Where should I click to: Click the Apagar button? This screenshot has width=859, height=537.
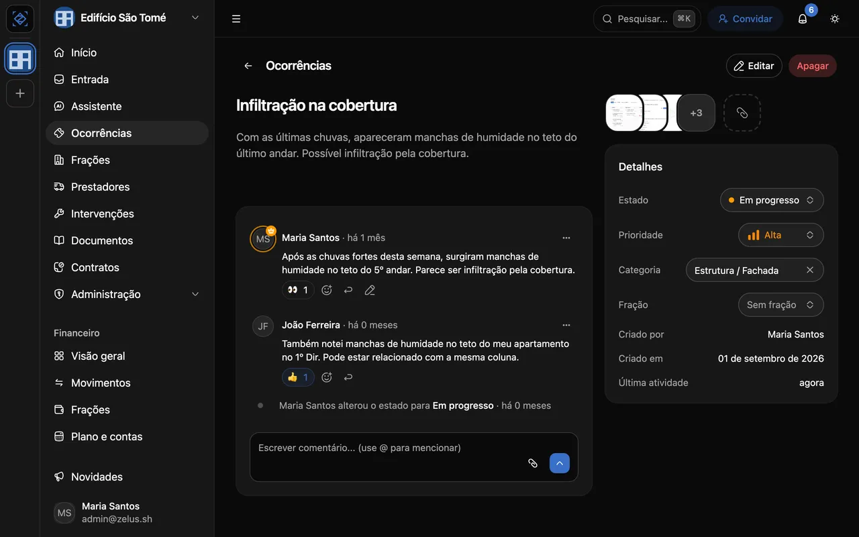click(x=813, y=66)
